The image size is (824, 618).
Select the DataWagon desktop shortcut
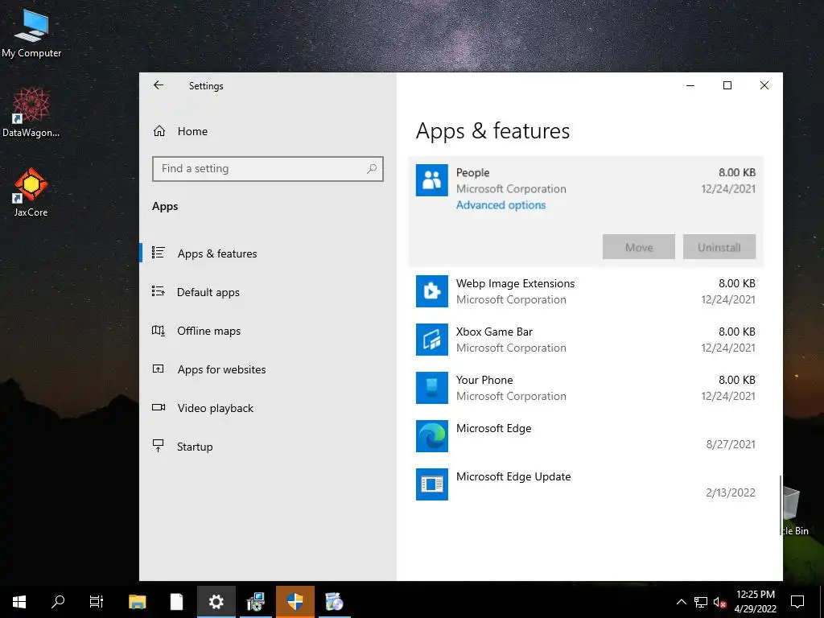click(x=31, y=113)
